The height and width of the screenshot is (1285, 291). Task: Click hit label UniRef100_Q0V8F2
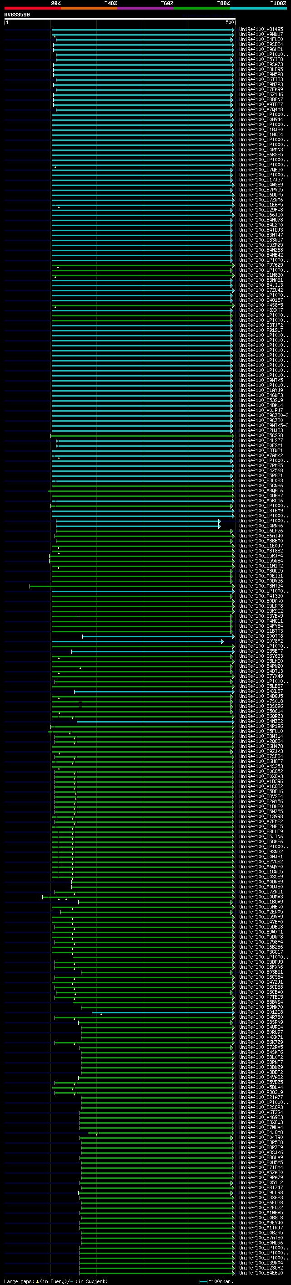[261, 641]
